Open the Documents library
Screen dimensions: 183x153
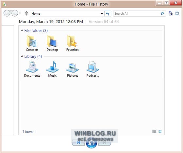[32, 69]
